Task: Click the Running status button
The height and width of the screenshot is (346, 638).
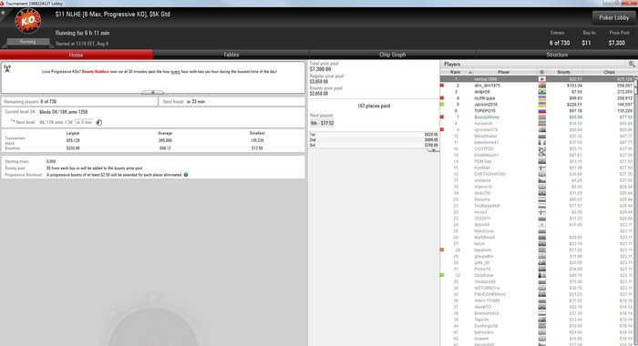Action: click(27, 42)
